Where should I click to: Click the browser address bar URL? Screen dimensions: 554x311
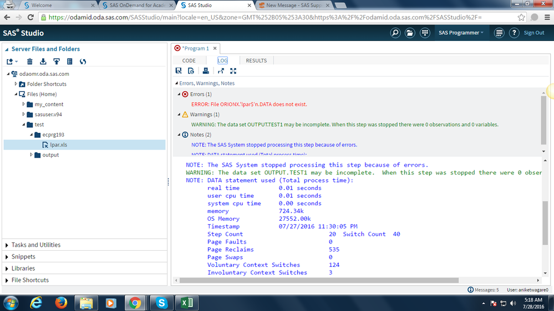pos(265,17)
